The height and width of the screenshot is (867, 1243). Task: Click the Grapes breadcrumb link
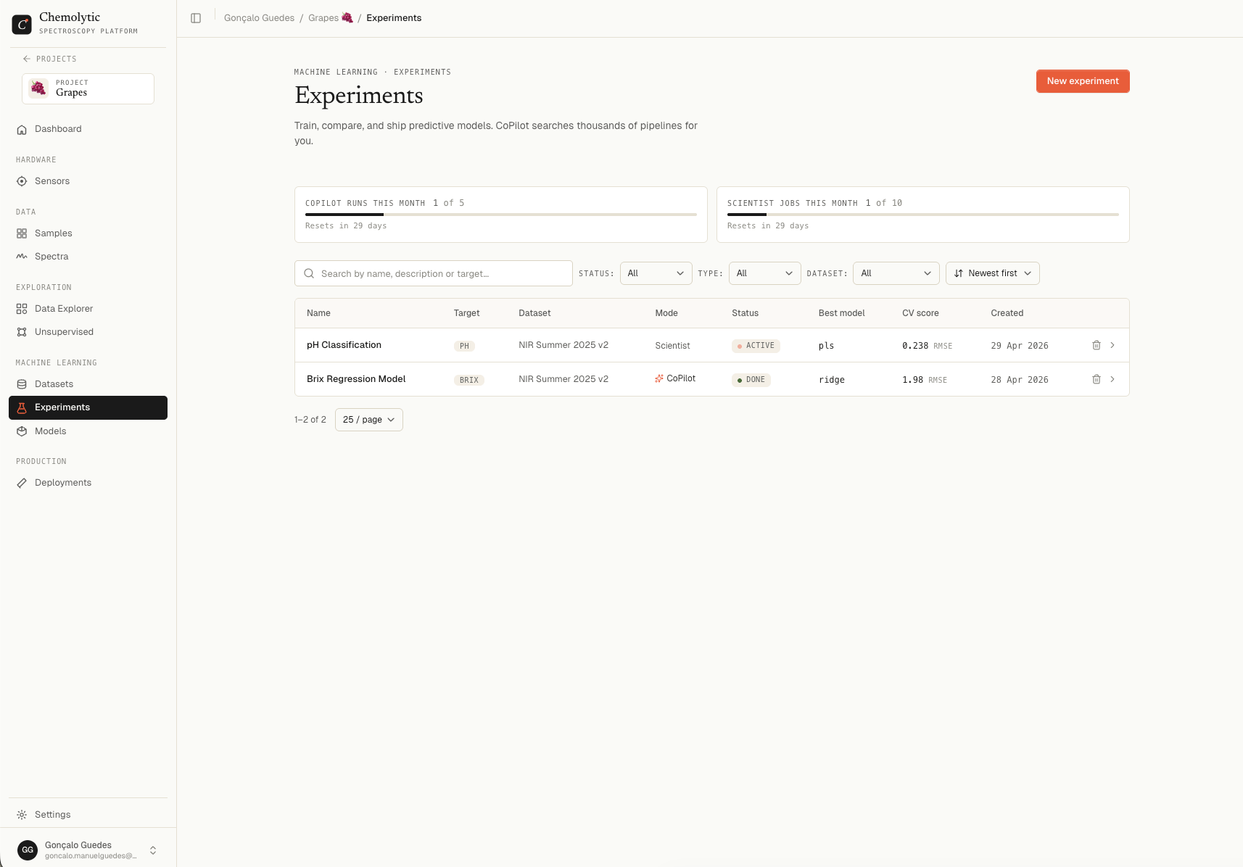[330, 18]
